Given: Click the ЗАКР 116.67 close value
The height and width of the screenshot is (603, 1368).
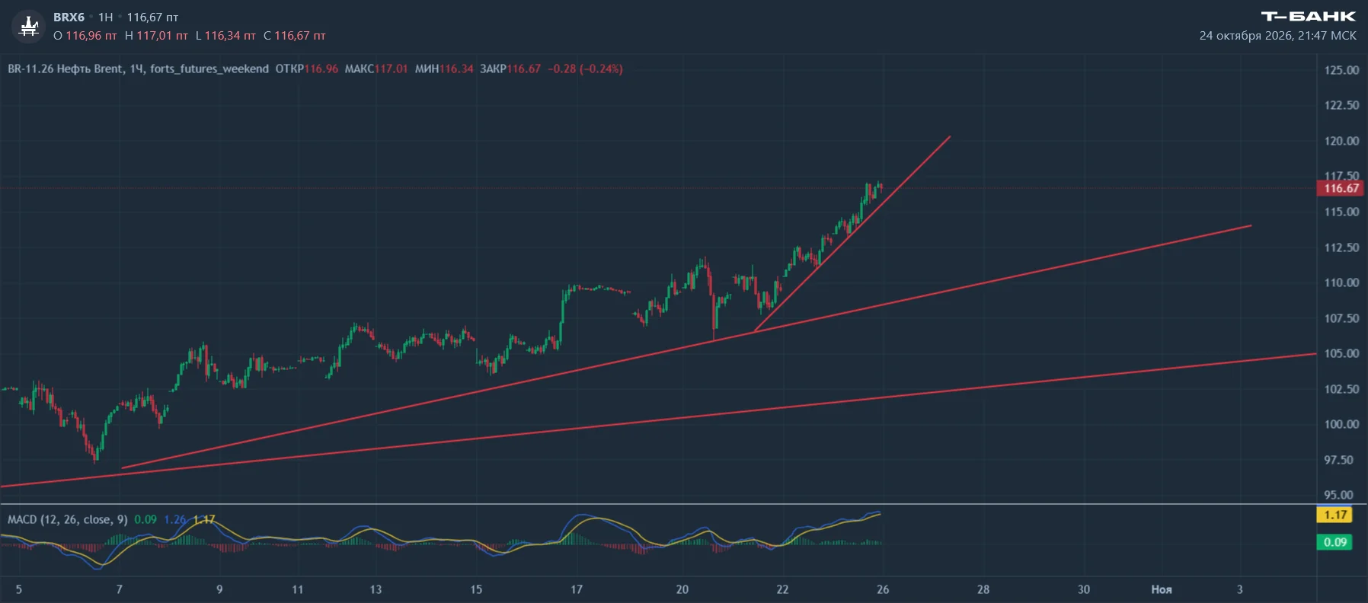Looking at the screenshot, I should click(510, 69).
